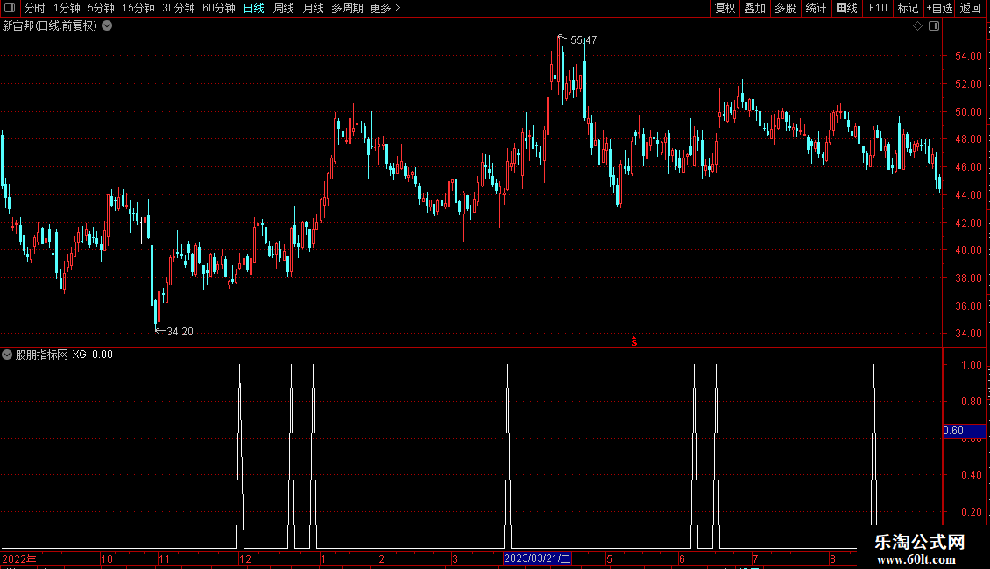The width and height of the screenshot is (990, 569).
Task: Select the 日线 daily period
Action: (x=254, y=8)
